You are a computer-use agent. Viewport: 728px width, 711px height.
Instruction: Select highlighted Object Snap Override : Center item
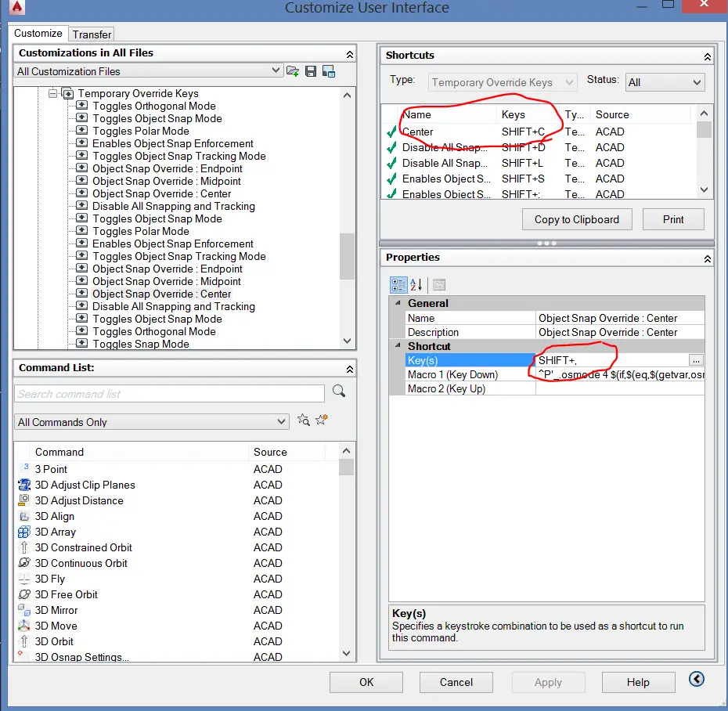pyautogui.click(x=161, y=294)
